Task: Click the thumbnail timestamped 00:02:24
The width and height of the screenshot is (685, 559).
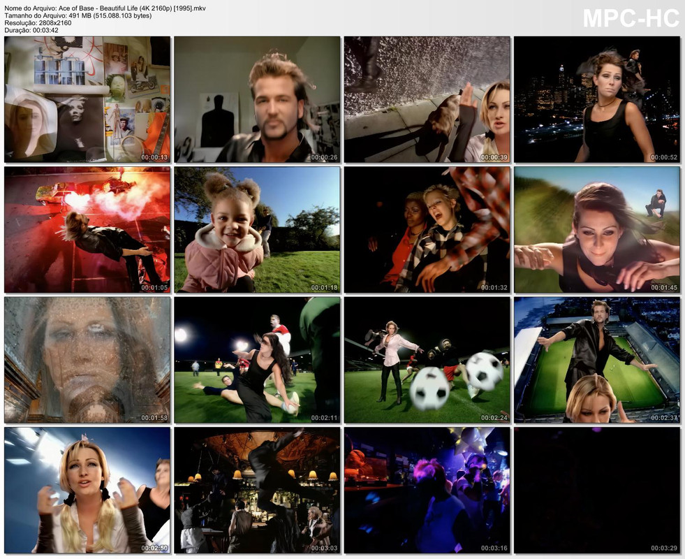Action: (427, 360)
